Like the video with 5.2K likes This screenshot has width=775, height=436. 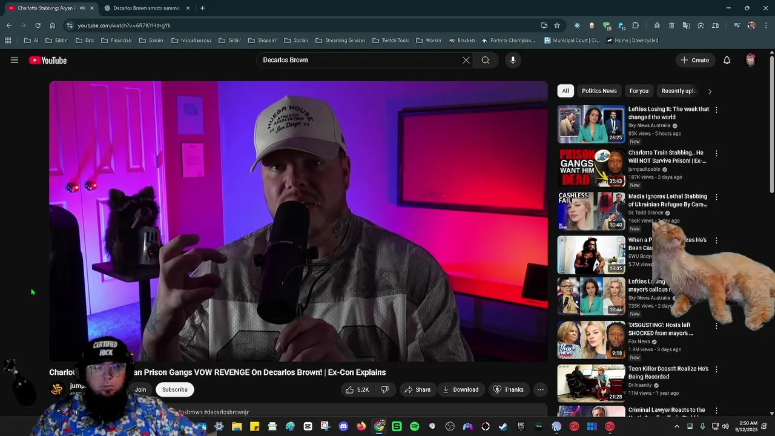click(357, 389)
